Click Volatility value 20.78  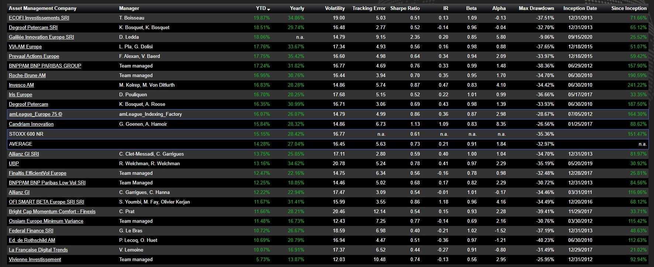339,163
